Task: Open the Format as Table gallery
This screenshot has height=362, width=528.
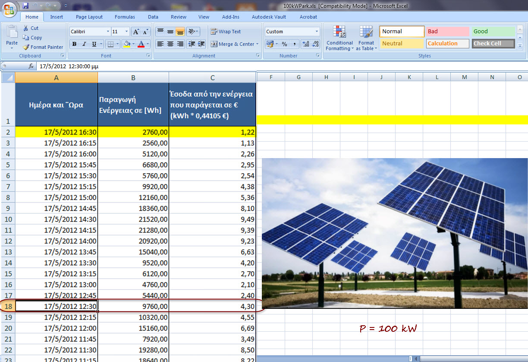Action: (366, 38)
